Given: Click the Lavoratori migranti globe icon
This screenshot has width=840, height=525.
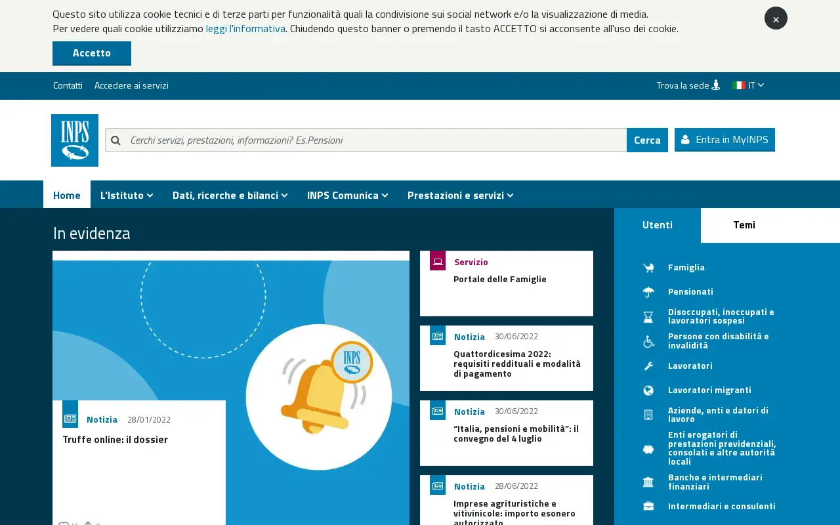Looking at the screenshot, I should [x=648, y=390].
